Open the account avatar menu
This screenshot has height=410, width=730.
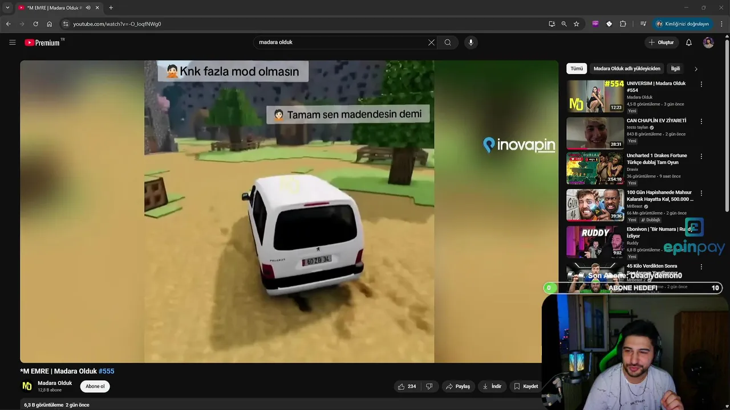point(708,42)
